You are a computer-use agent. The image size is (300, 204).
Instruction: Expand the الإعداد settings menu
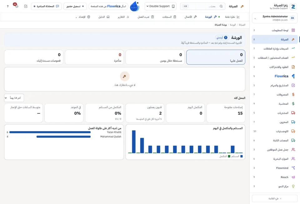pos(82,17)
